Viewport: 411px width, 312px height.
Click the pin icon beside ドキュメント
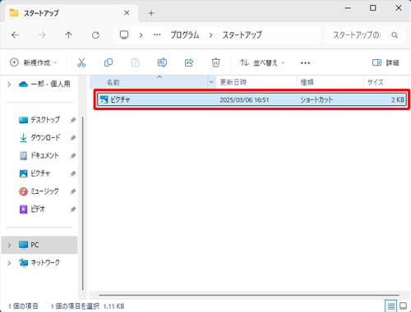[x=72, y=156]
